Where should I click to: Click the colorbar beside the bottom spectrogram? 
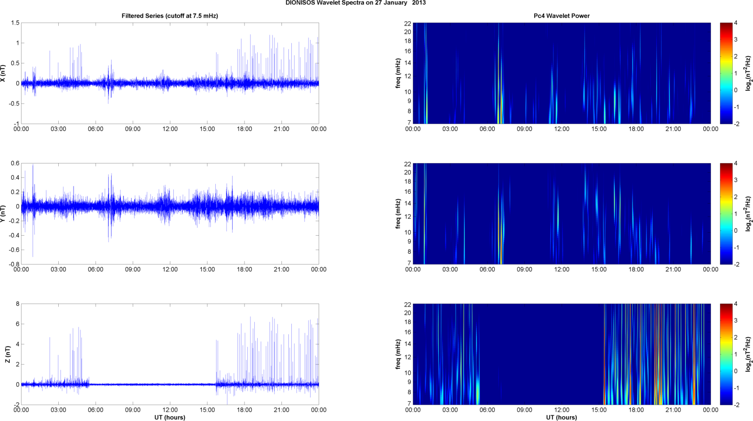[x=726, y=354]
